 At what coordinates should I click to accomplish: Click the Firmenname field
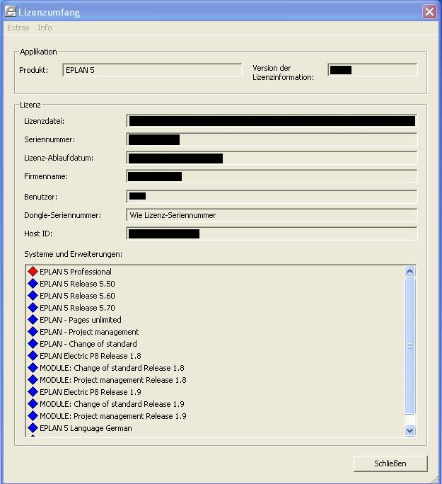(272, 176)
